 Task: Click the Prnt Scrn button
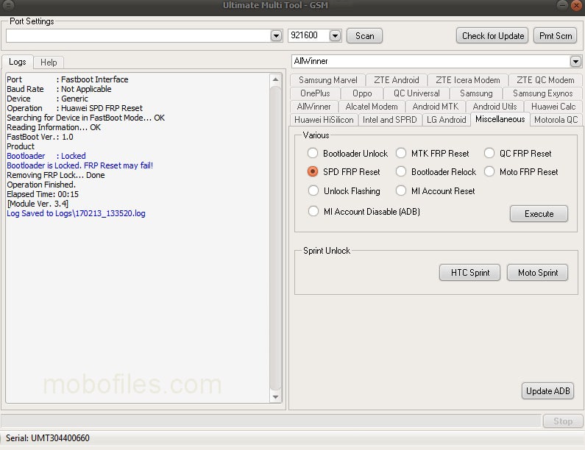coord(555,36)
